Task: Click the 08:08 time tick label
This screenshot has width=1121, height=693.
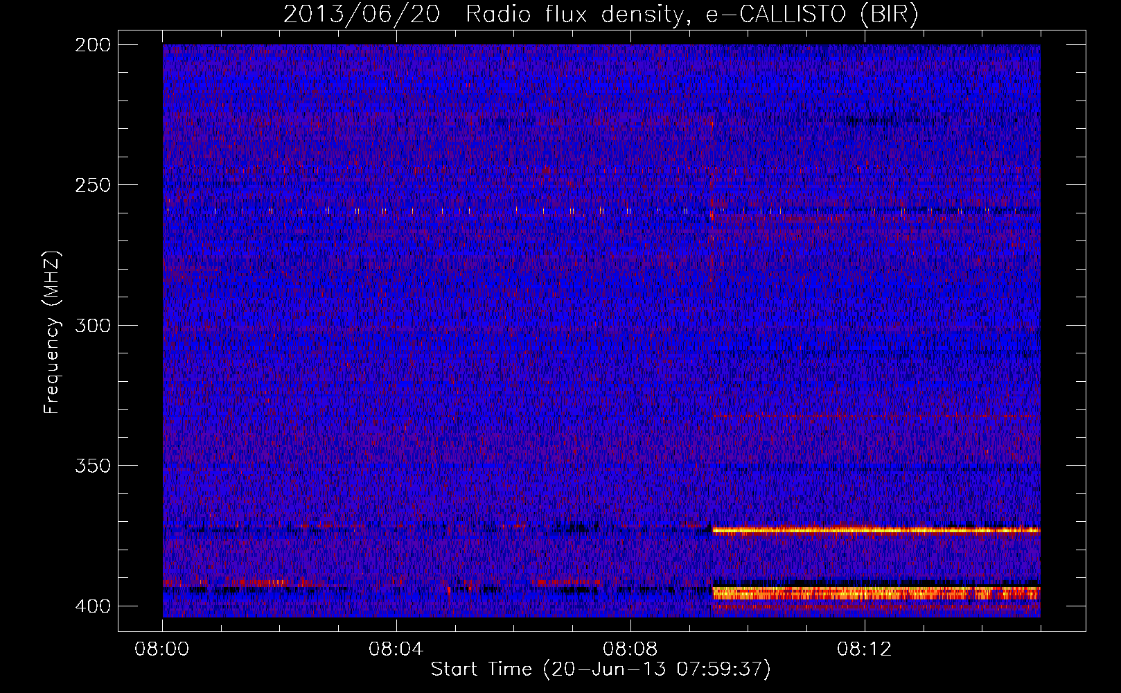Action: tap(630, 649)
